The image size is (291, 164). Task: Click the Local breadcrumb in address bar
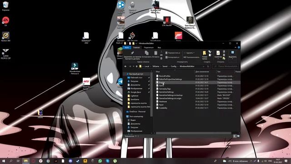click(147, 67)
